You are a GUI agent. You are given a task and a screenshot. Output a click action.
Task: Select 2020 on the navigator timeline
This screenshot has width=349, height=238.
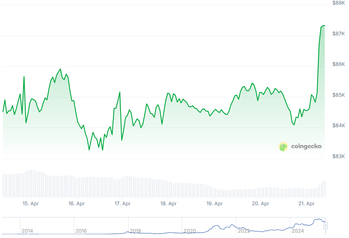coord(189,231)
